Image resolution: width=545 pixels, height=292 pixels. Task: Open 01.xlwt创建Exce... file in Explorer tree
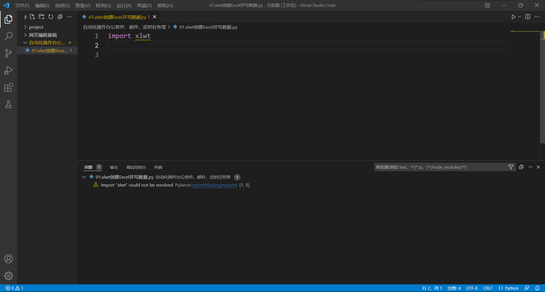pyautogui.click(x=47, y=50)
